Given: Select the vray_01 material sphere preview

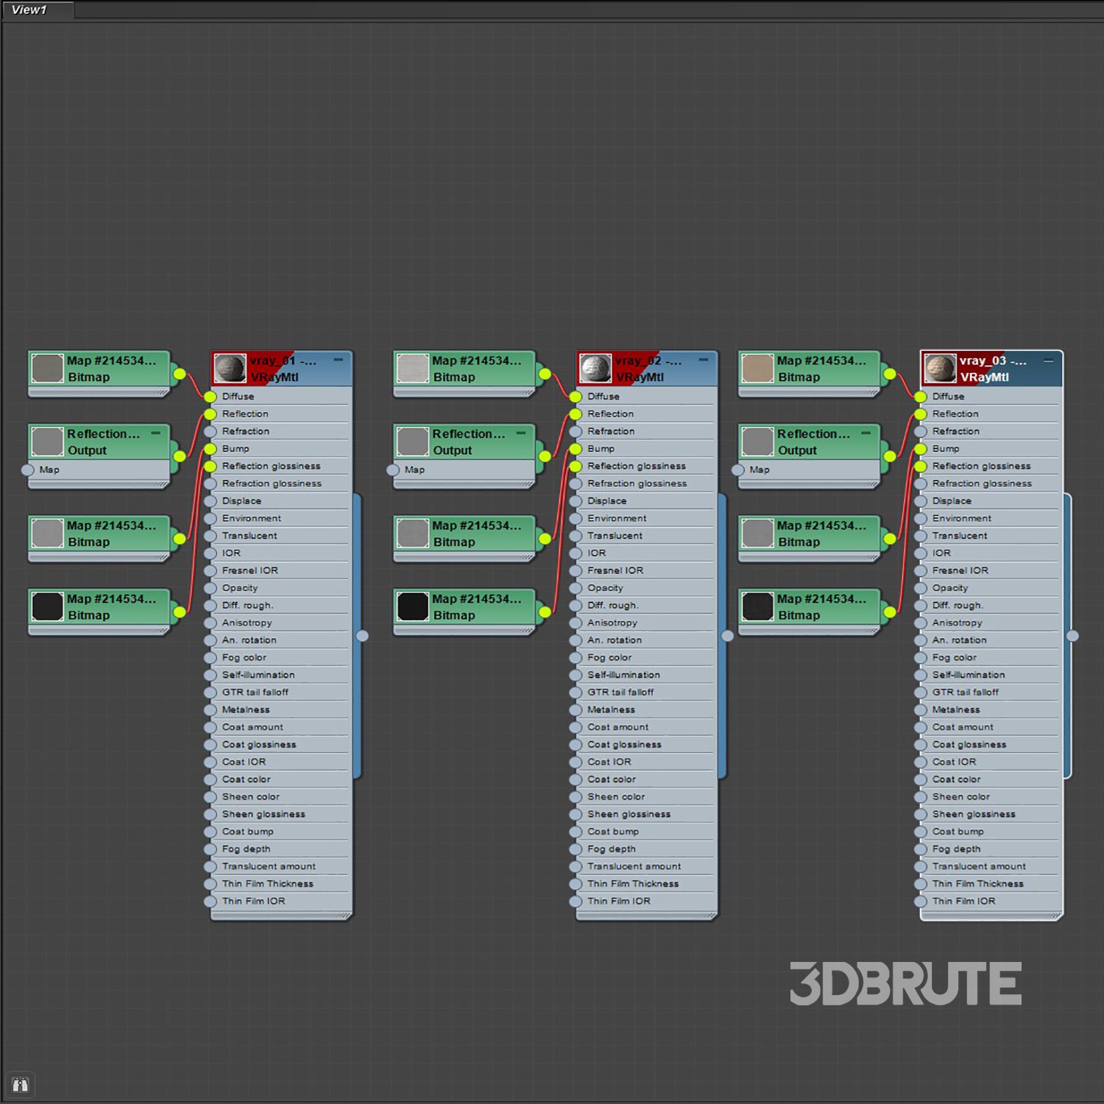Looking at the screenshot, I should (230, 368).
